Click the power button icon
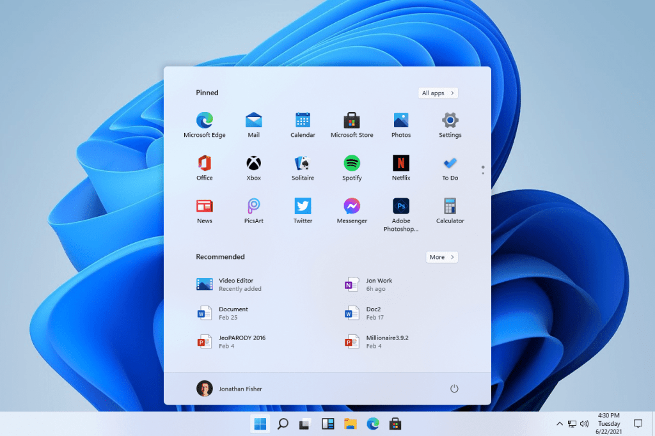The image size is (655, 436). 454,389
